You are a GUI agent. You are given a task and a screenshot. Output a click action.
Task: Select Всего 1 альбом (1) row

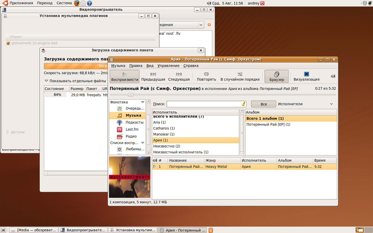(x=291, y=118)
